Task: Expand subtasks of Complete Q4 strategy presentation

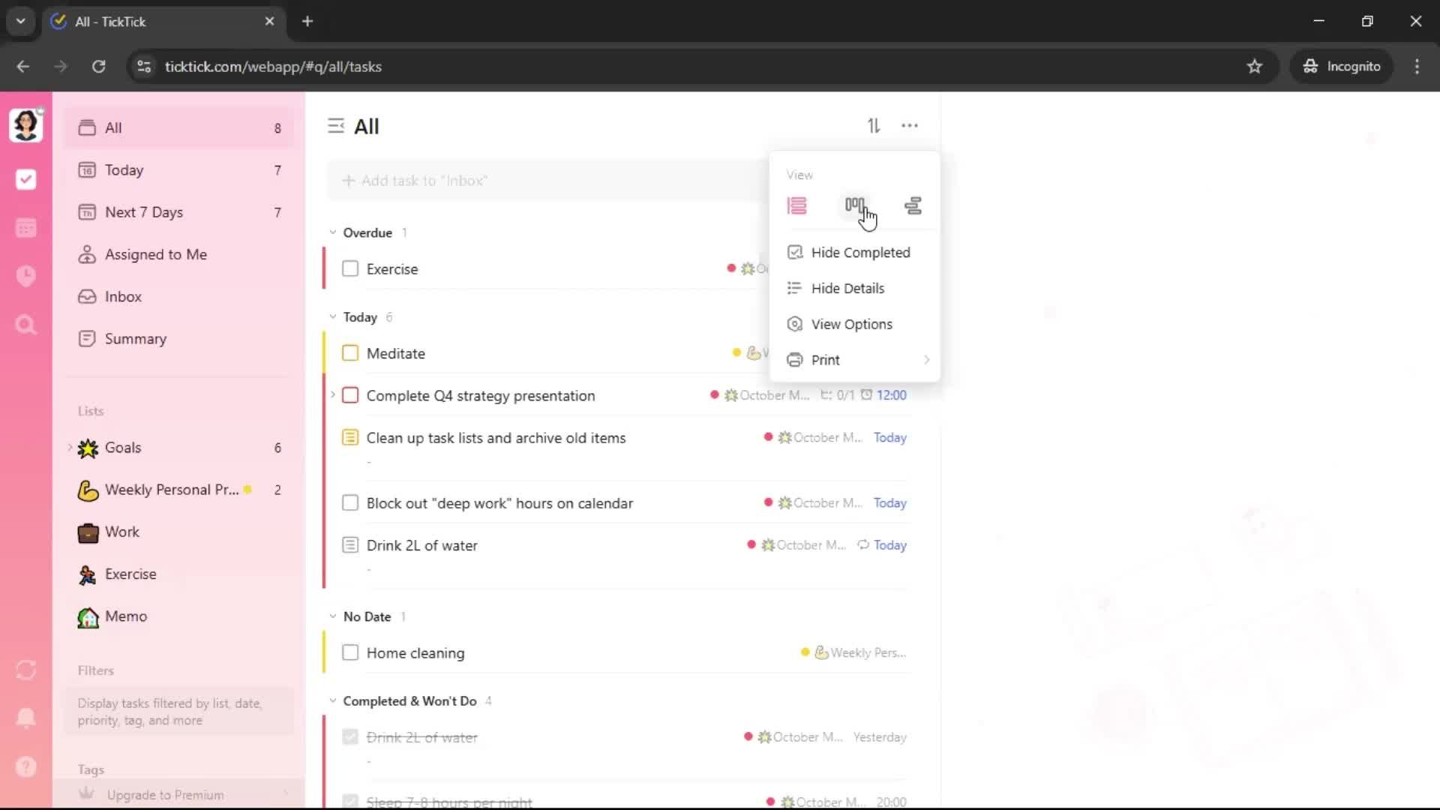Action: (x=333, y=394)
